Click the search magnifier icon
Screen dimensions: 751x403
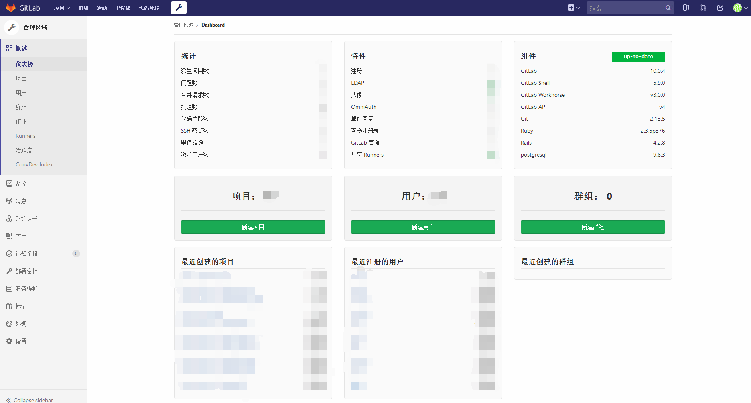668,8
